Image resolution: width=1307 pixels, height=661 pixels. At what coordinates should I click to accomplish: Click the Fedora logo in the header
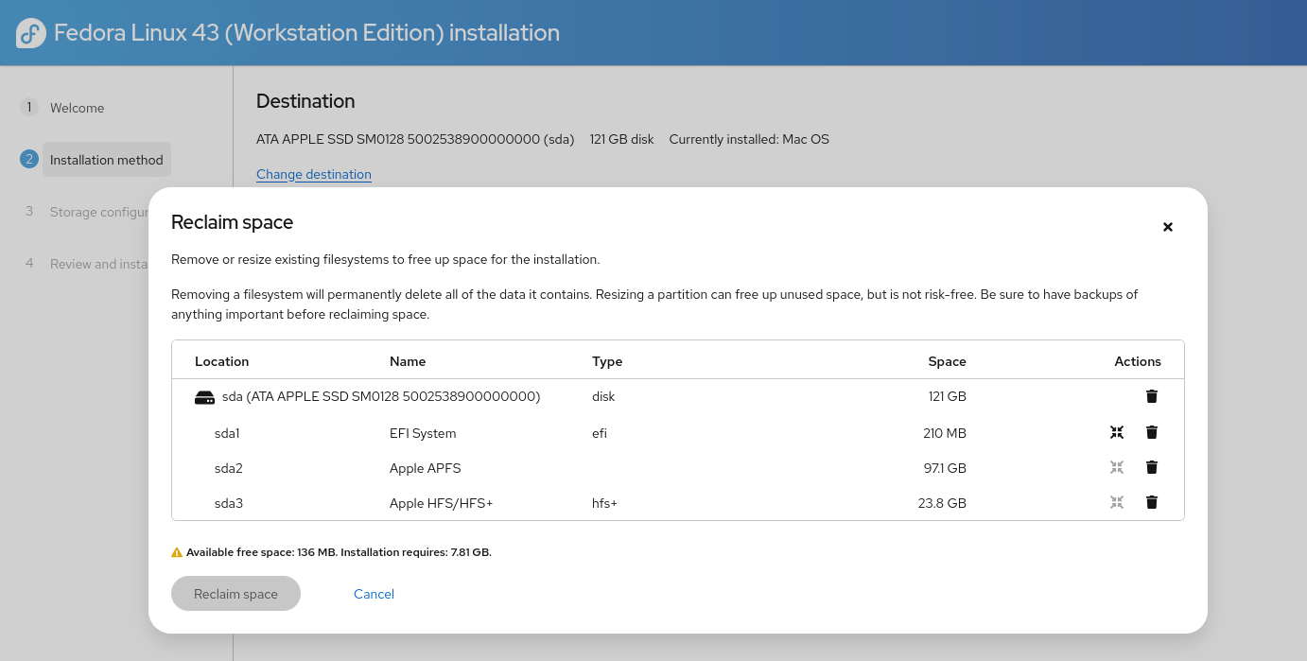(31, 33)
